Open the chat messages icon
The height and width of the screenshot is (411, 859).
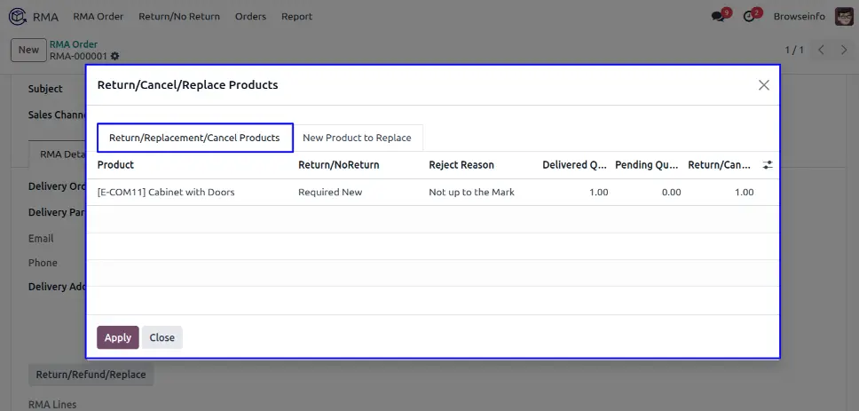[719, 16]
